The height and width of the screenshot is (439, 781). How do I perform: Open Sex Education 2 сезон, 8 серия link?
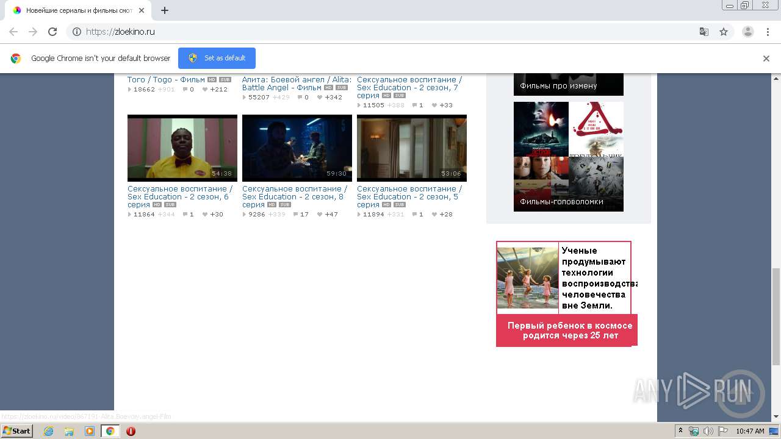295,197
